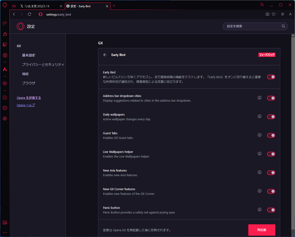Open a new tab with plus button
295x237 pixels.
coord(114,6)
